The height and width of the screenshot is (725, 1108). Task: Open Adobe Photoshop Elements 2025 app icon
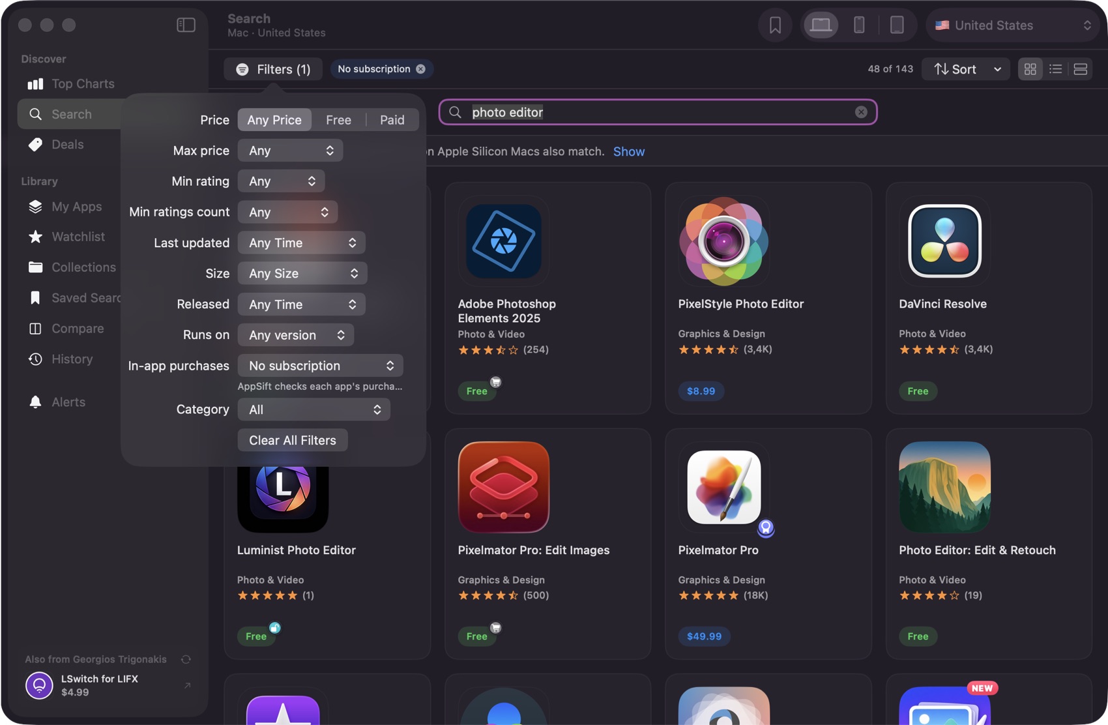(503, 241)
